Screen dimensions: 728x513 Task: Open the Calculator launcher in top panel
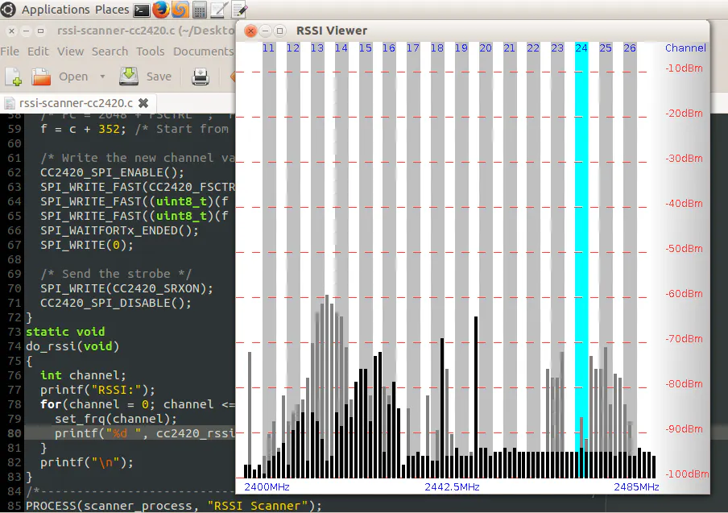[x=200, y=10]
